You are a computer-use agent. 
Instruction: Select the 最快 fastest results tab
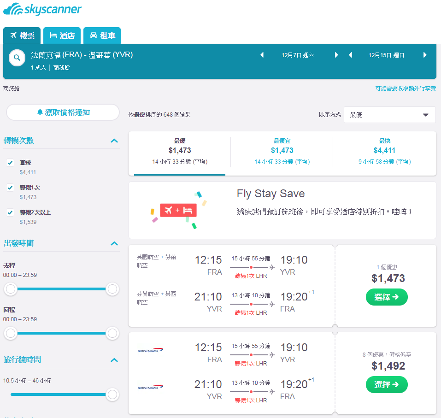(x=384, y=151)
